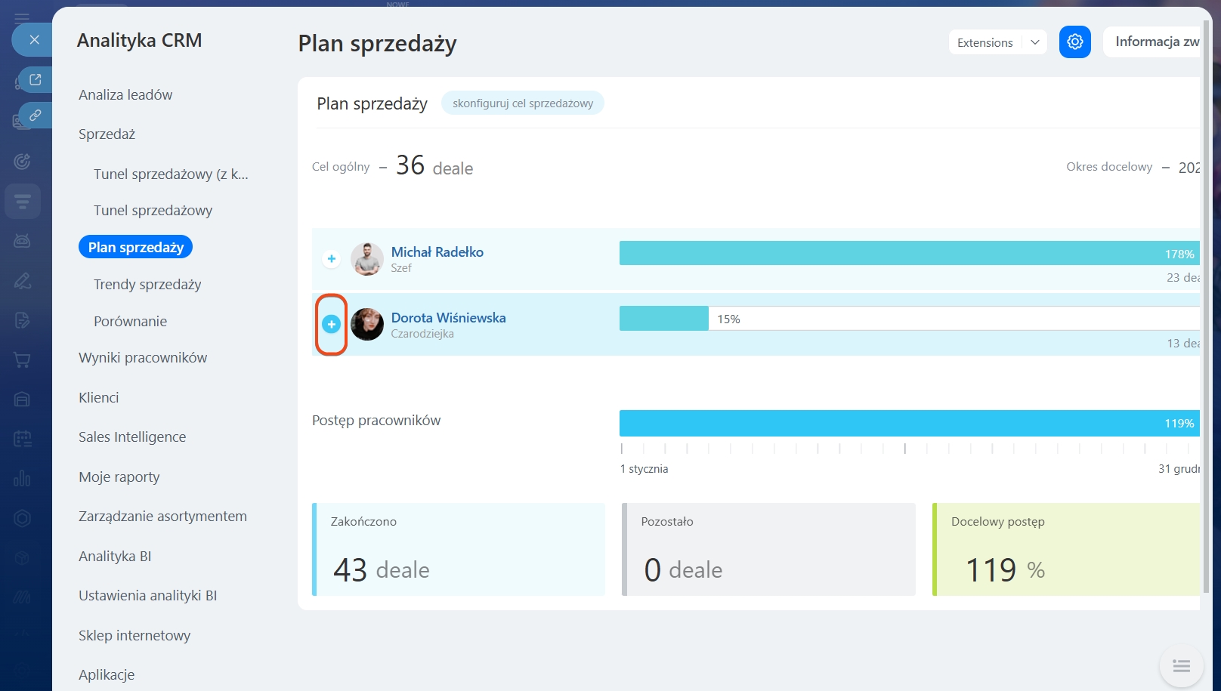
Task: Open Zarządzanie asortymentem section
Action: [162, 517]
